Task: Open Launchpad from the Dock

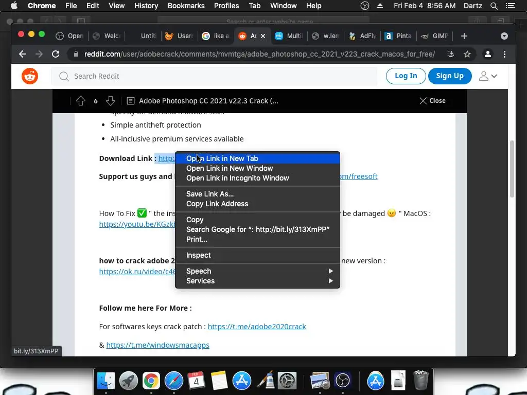Action: tap(128, 381)
